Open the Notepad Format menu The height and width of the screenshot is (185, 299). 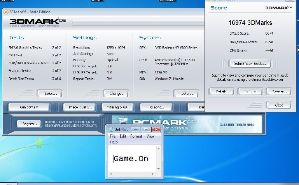coord(136,136)
